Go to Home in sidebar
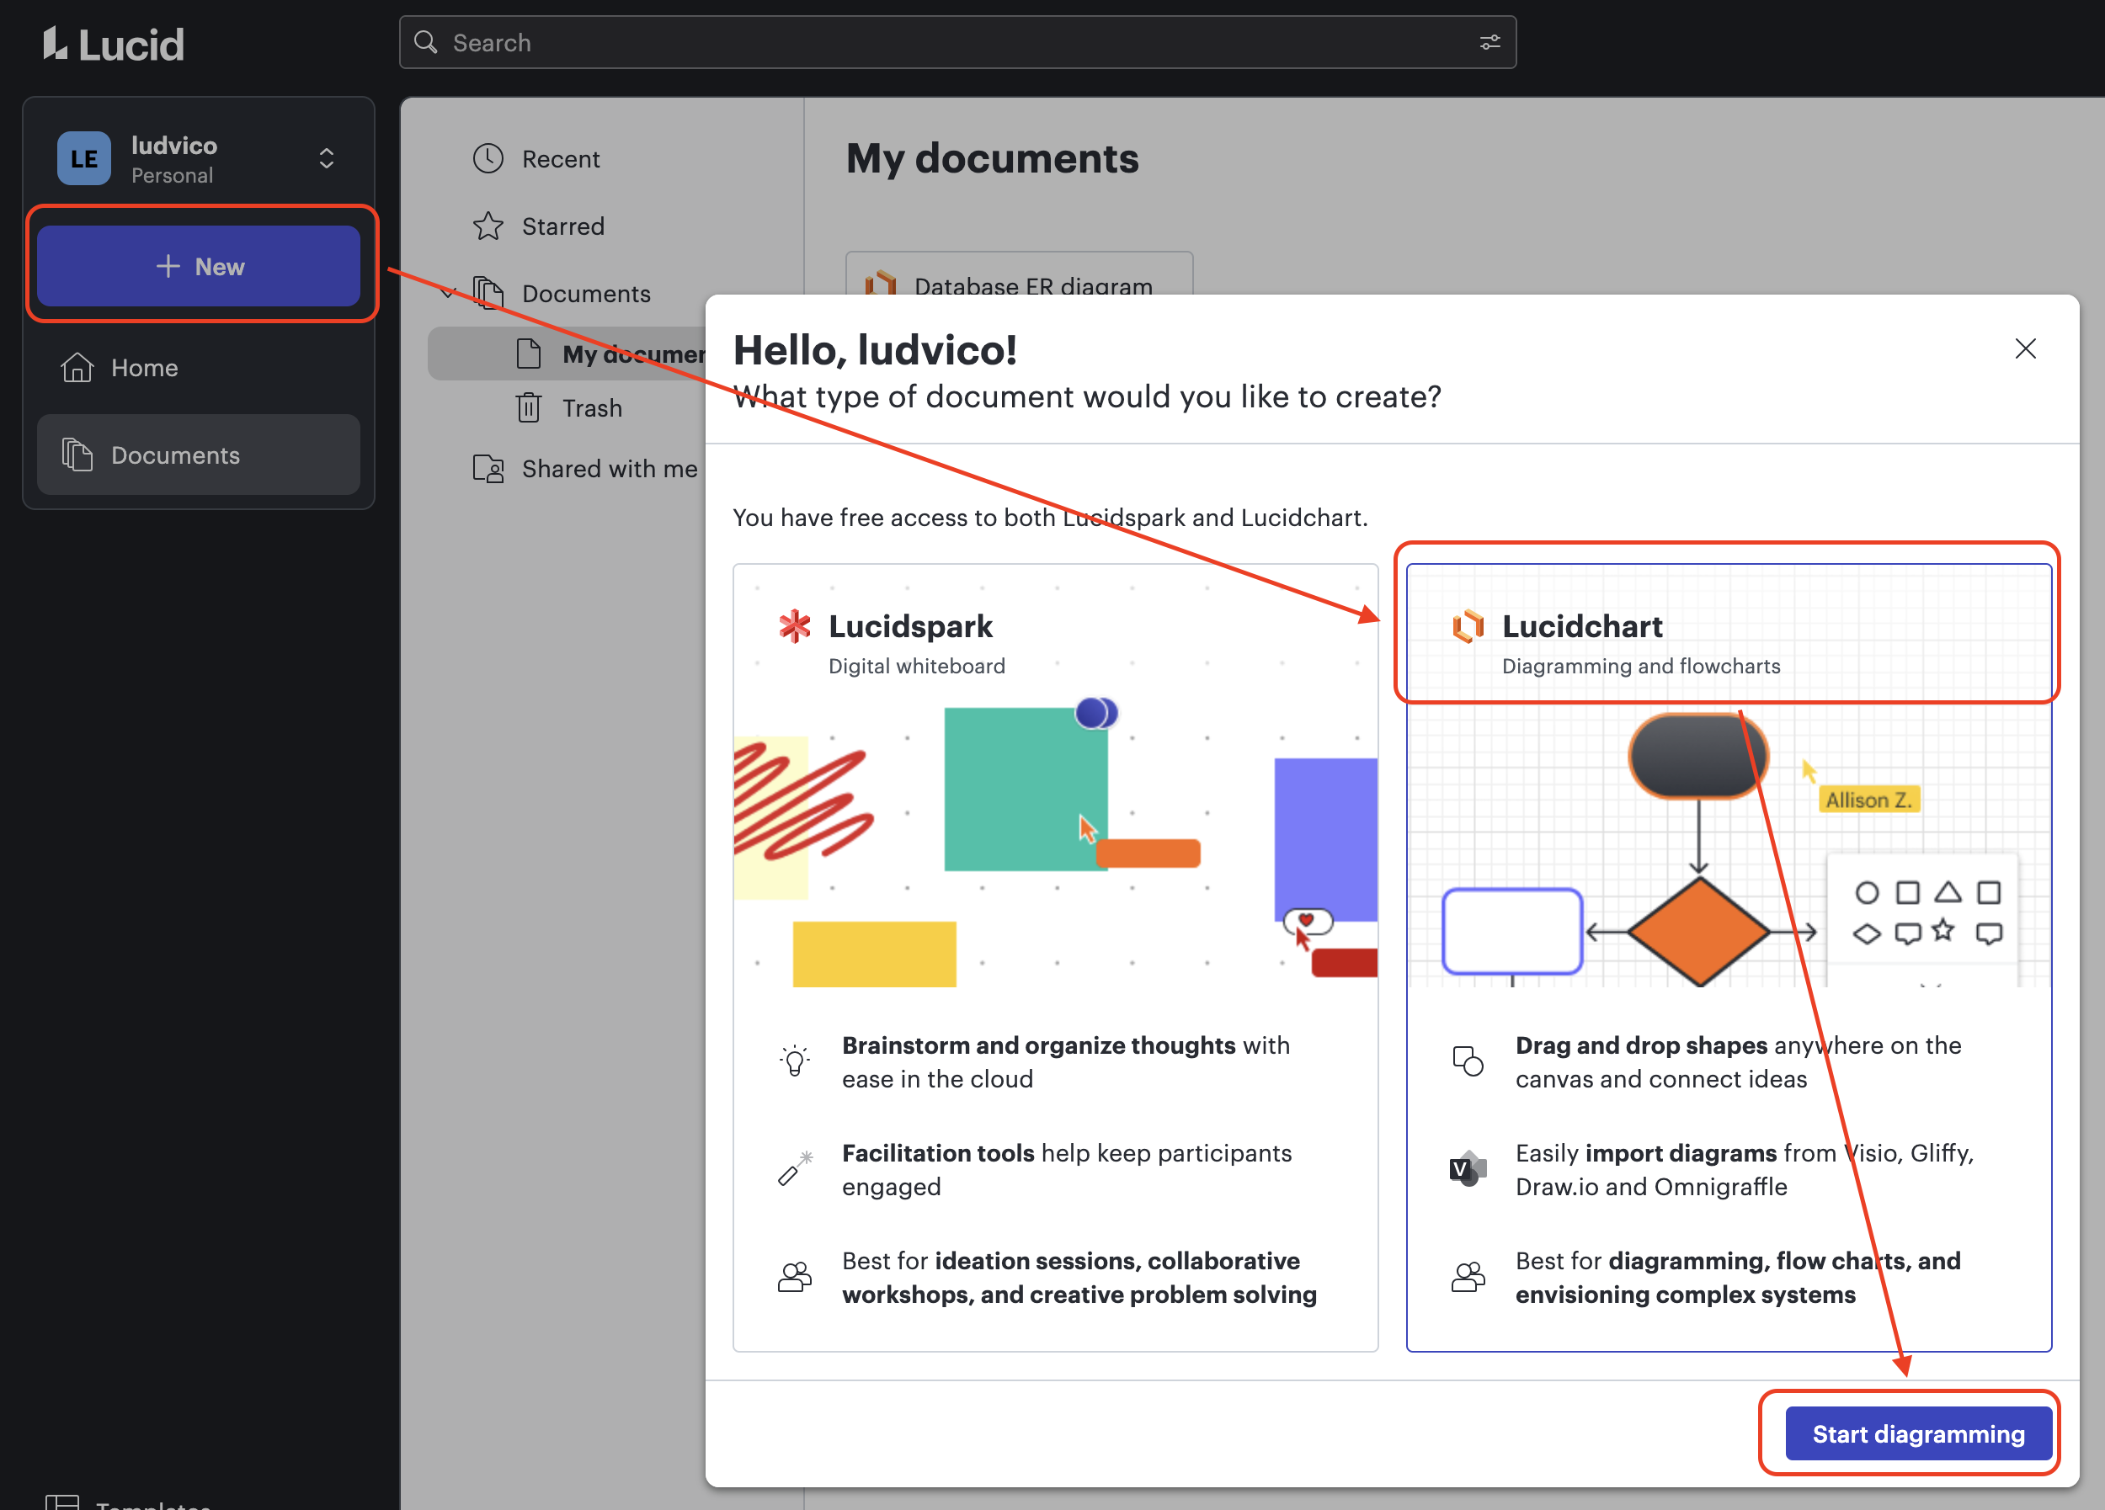This screenshot has width=2105, height=1510. point(199,367)
